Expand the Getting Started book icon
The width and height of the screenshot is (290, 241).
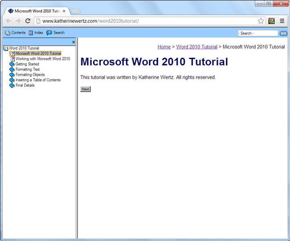[12, 64]
